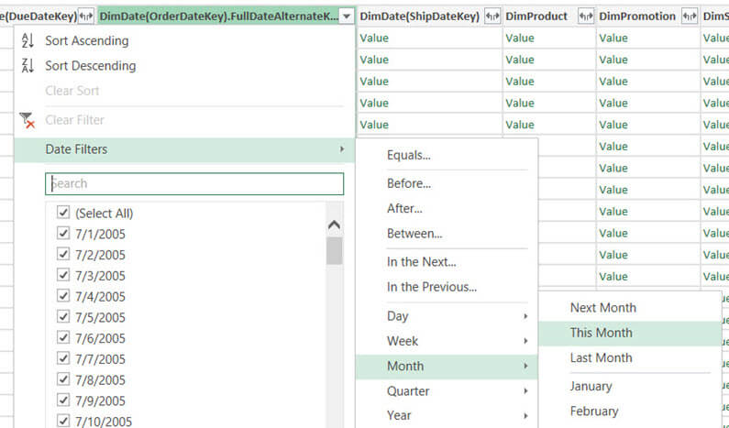The image size is (729, 428).
Task: Uncheck the (Select All) checkbox
Action: point(63,213)
